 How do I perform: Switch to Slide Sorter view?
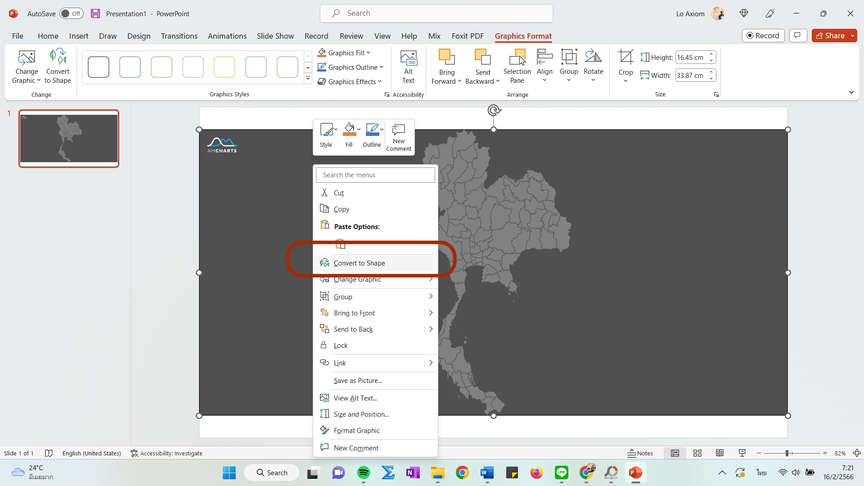click(697, 453)
